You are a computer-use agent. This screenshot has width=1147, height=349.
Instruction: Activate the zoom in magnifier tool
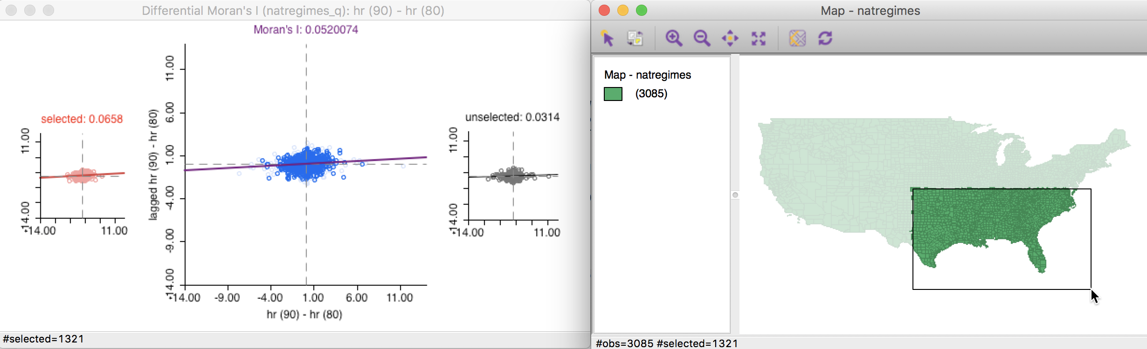tap(674, 38)
